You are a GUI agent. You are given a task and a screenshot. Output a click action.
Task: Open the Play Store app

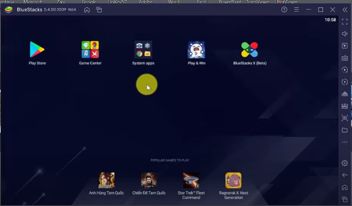[37, 50]
